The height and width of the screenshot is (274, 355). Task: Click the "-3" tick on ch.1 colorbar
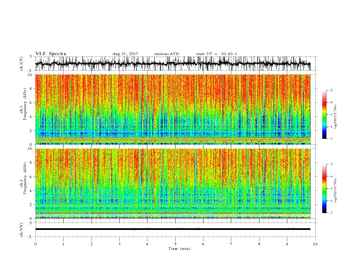pyautogui.click(x=331, y=90)
